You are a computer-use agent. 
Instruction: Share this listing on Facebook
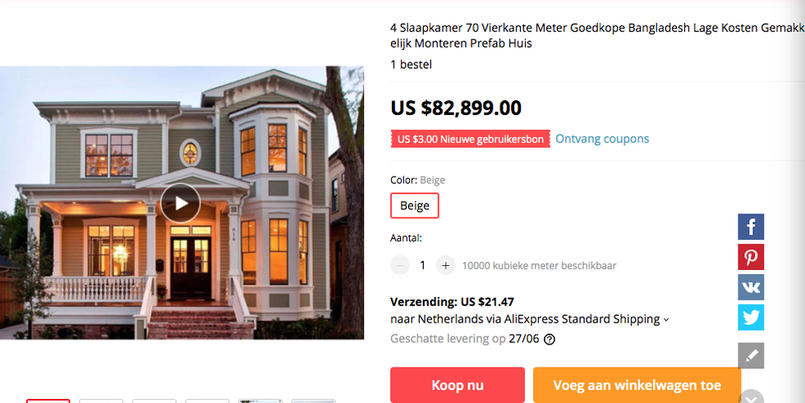(751, 227)
